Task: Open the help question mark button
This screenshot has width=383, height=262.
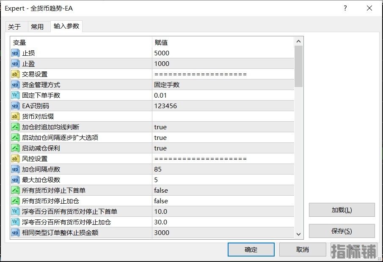Action: (x=345, y=8)
